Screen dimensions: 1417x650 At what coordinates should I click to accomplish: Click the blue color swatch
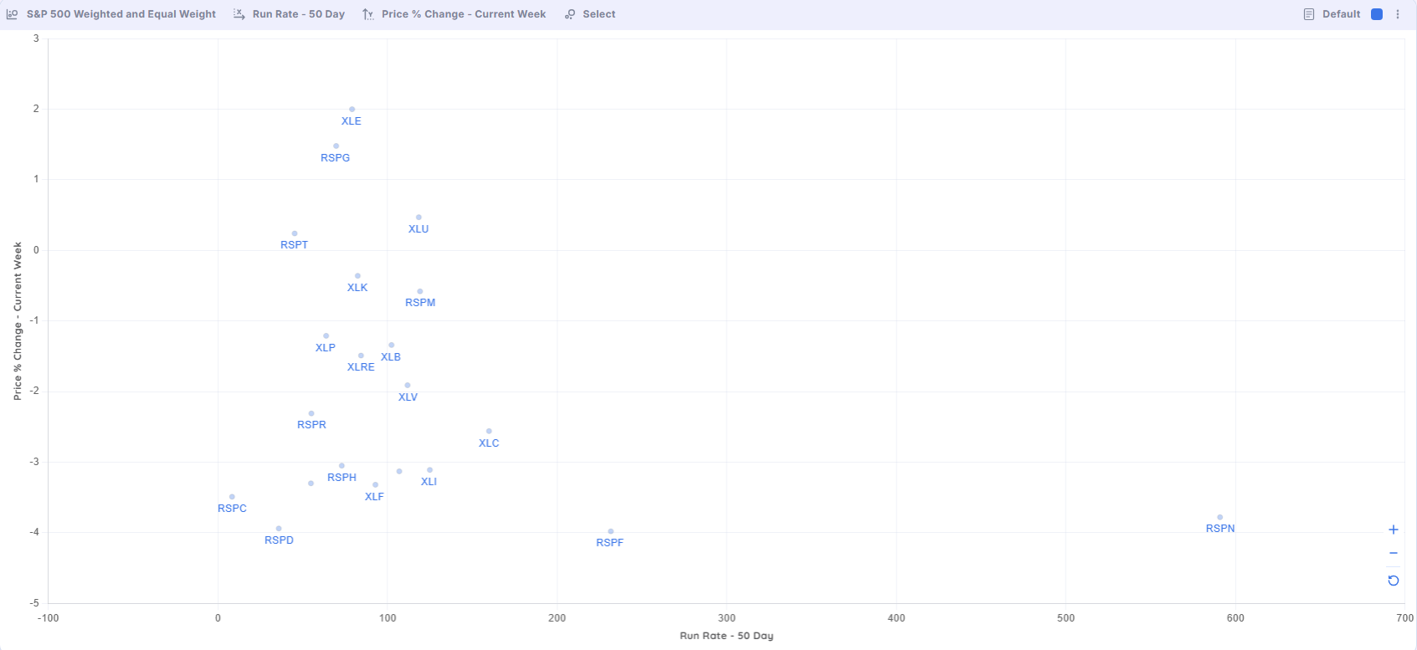(1377, 14)
